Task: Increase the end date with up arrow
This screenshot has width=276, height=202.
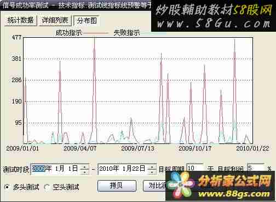Action: coord(152,166)
